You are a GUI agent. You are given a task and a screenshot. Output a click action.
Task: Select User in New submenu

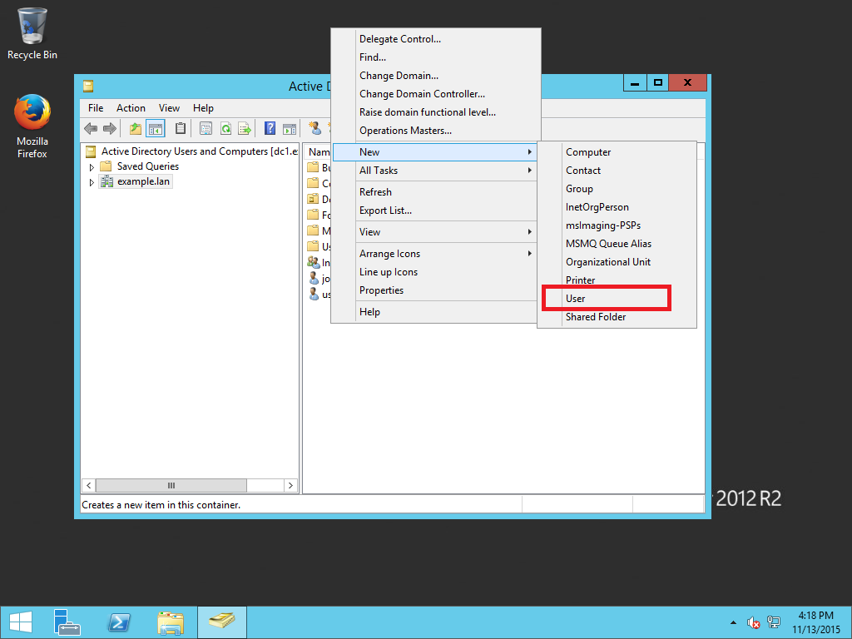[617, 299]
